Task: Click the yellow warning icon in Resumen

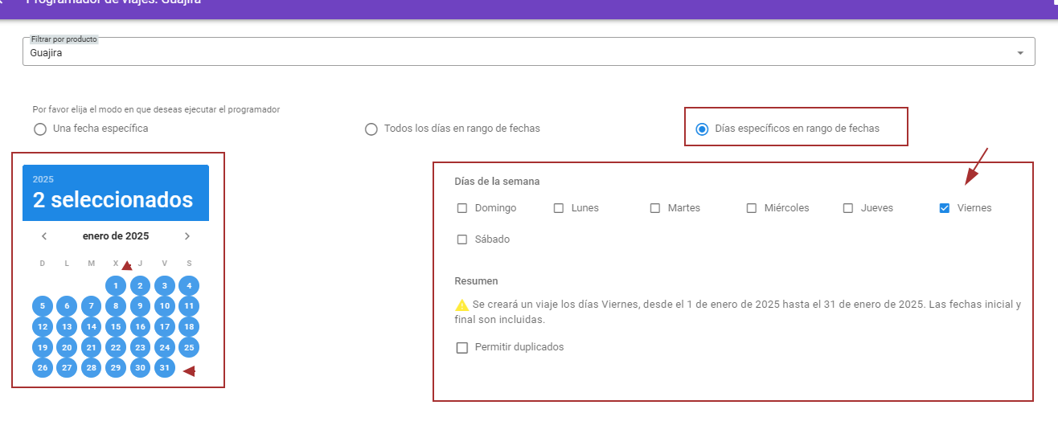Action: pos(461,305)
